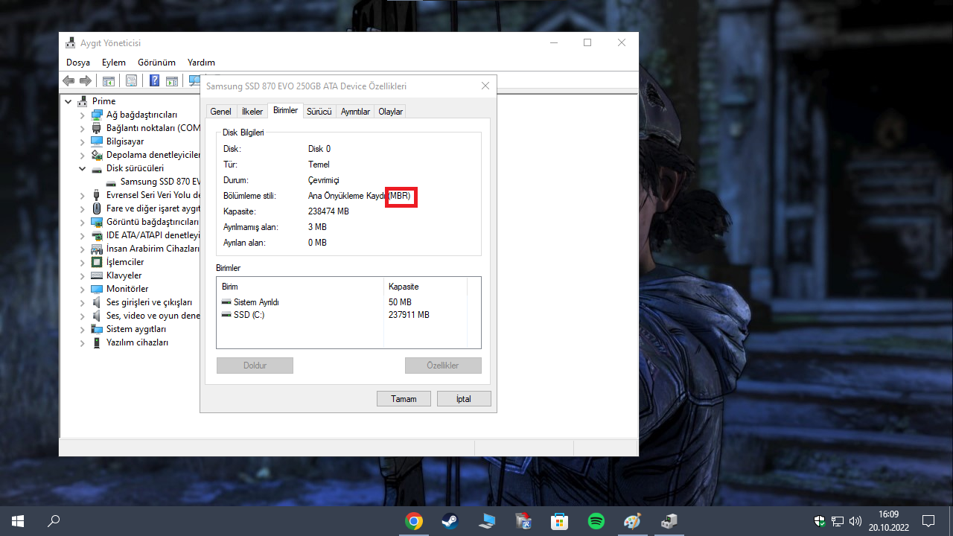This screenshot has height=536, width=953.
Task: Close the Samsung SSD properties dialog
Action: (x=485, y=86)
